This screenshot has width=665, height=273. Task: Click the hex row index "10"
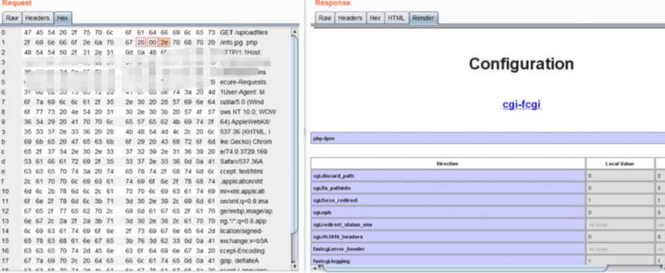[x=4, y=191]
